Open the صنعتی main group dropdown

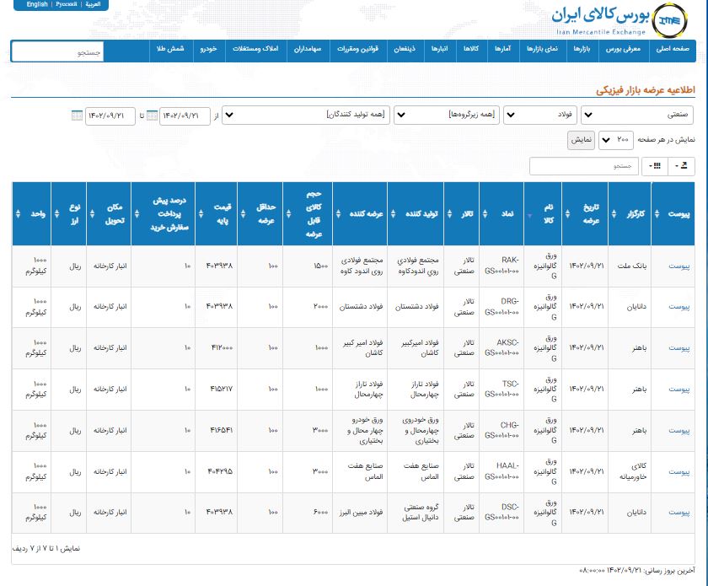pos(637,115)
